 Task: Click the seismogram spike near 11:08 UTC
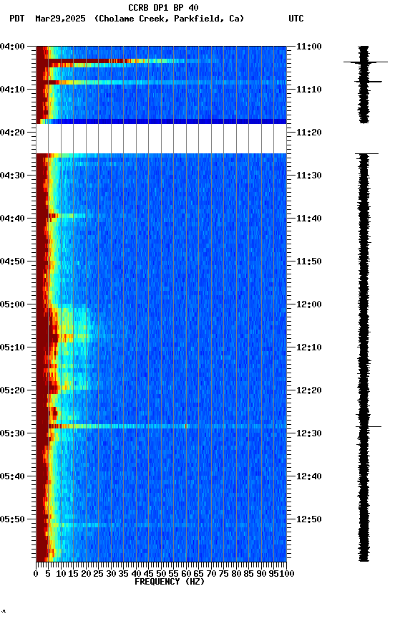[x=368, y=82]
